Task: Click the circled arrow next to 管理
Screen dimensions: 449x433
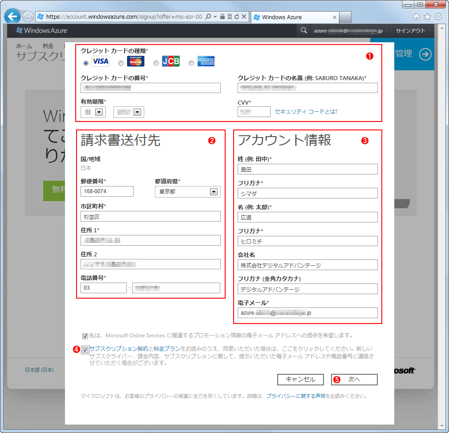Action: pos(425,54)
